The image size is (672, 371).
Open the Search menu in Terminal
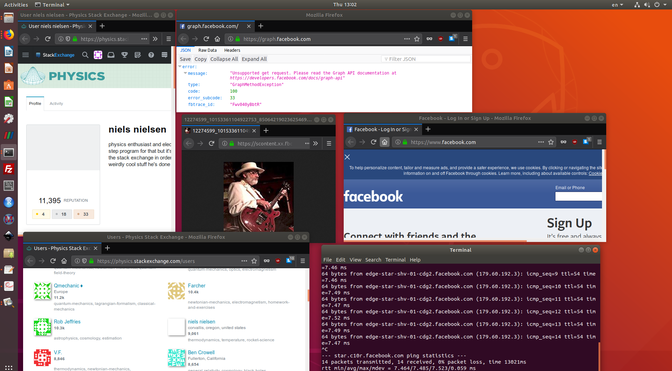pyautogui.click(x=373, y=260)
